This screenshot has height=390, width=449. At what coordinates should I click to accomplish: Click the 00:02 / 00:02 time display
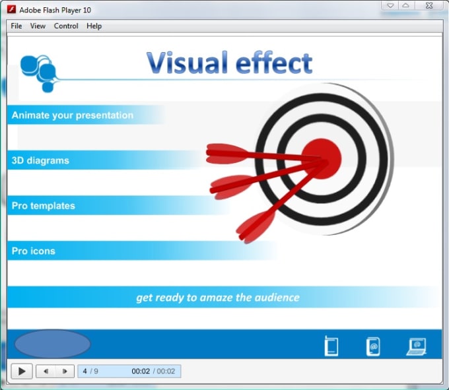click(153, 371)
